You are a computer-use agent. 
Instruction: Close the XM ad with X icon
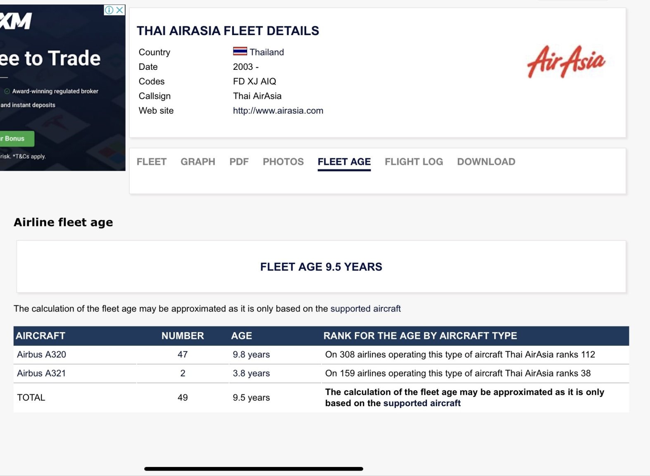tap(120, 10)
